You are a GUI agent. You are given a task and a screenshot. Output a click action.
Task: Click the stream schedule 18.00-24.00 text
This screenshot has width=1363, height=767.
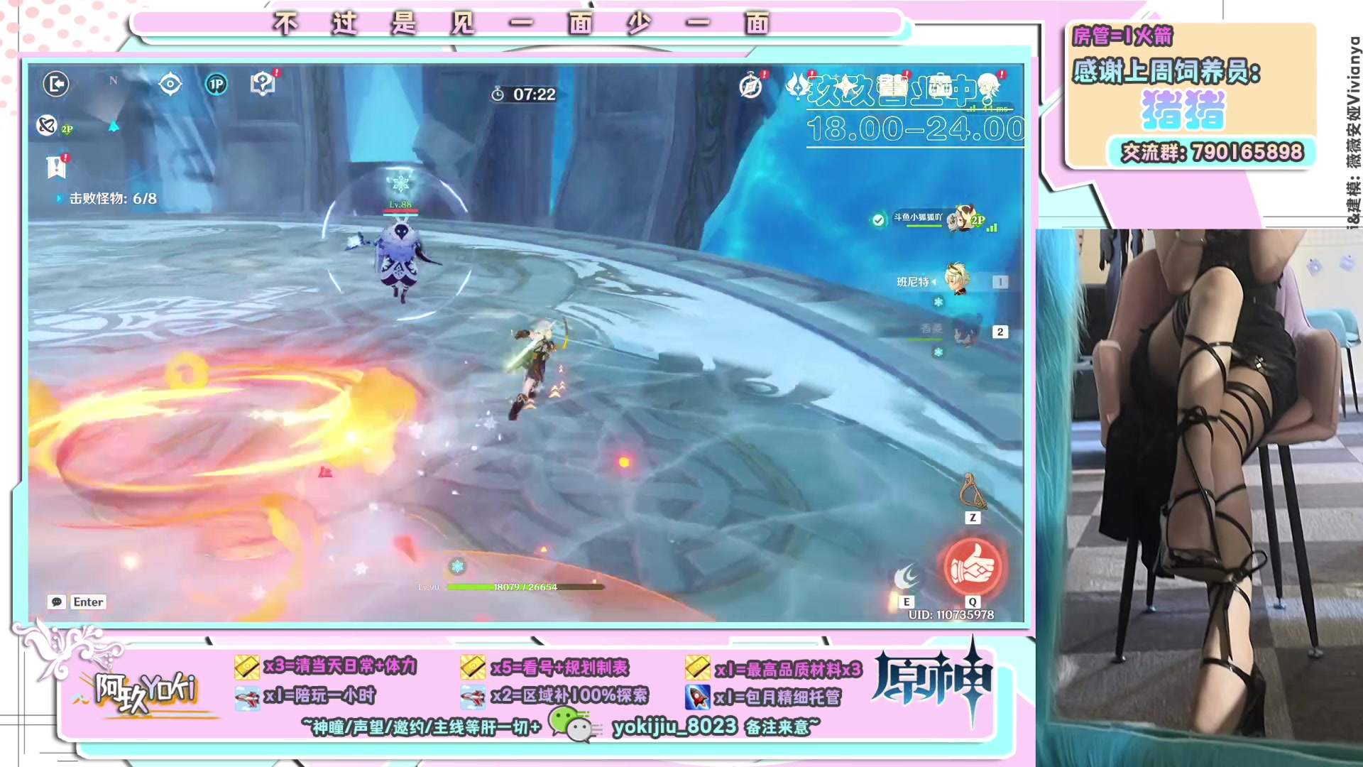coord(916,129)
